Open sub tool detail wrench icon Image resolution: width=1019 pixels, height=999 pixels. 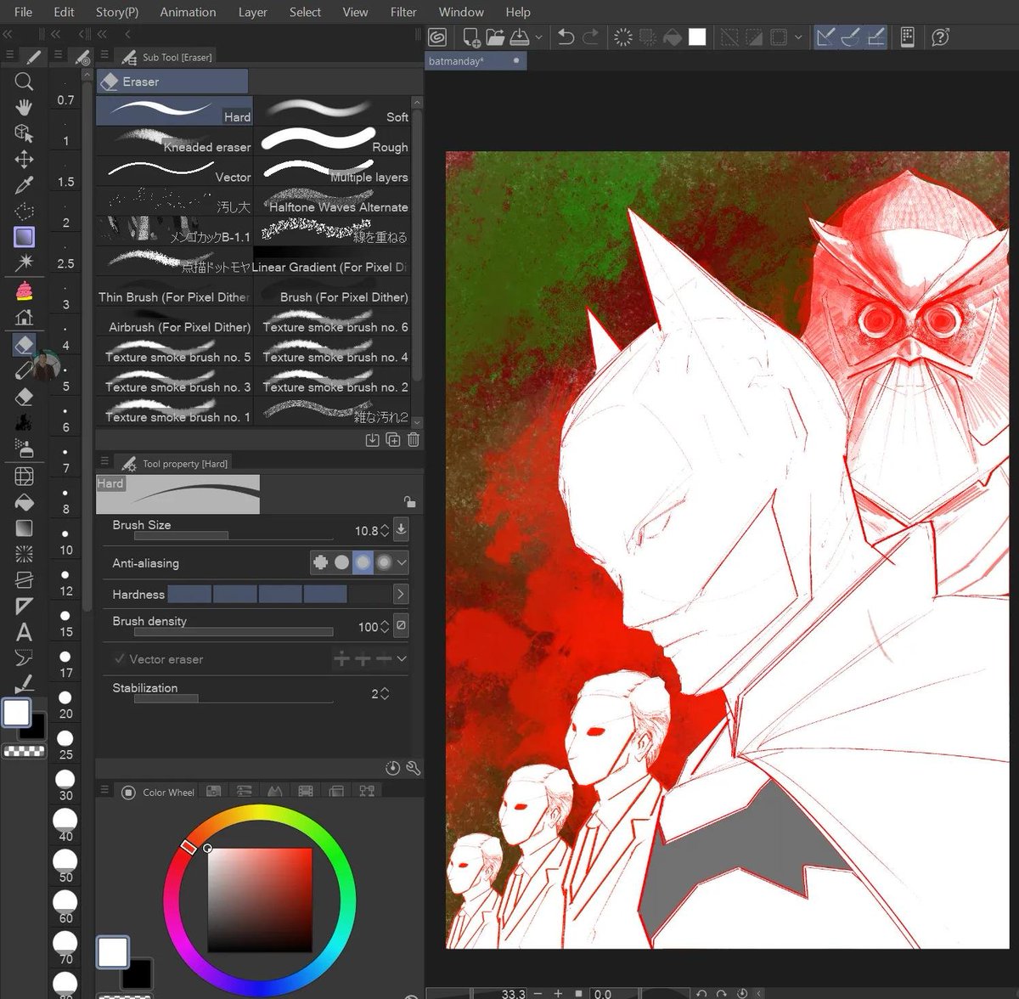(414, 768)
